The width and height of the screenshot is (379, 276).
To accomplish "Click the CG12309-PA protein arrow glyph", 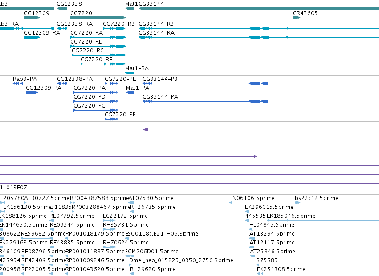I will [32, 92].
